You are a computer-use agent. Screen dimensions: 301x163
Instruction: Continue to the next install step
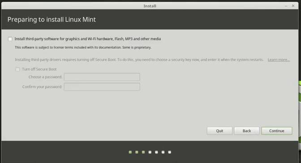pyautogui.click(x=277, y=131)
